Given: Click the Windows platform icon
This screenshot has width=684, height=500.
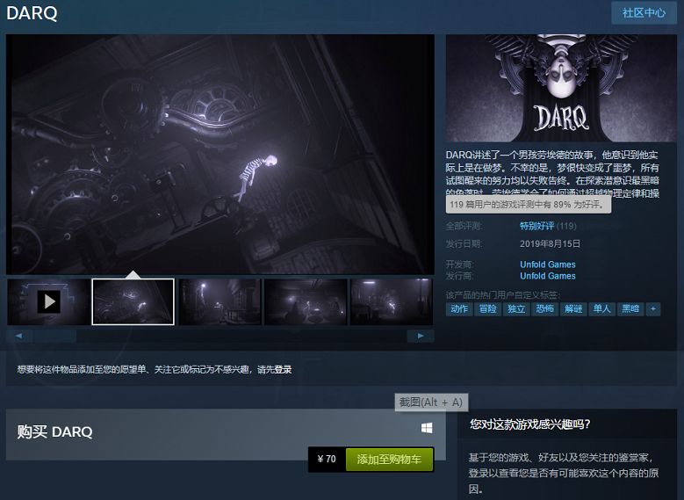Looking at the screenshot, I should [x=427, y=428].
